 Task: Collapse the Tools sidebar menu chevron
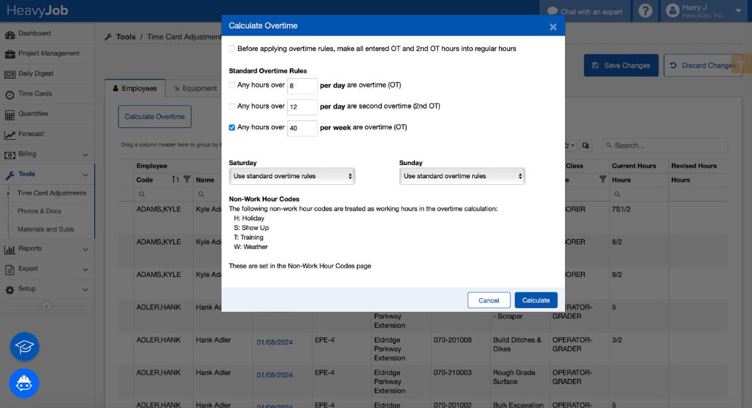click(86, 175)
